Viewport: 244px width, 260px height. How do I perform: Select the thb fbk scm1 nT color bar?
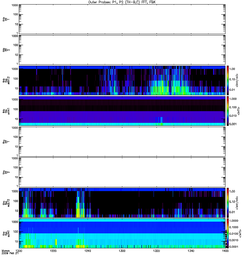[228, 111]
